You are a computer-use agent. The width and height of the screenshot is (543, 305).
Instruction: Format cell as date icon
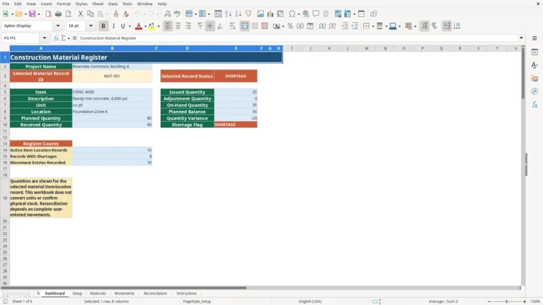coord(310,26)
